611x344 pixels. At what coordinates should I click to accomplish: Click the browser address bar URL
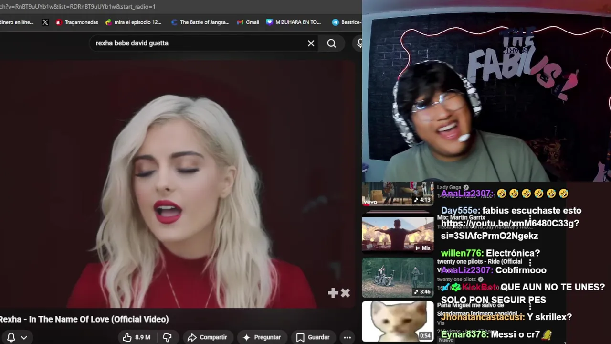tap(79, 6)
